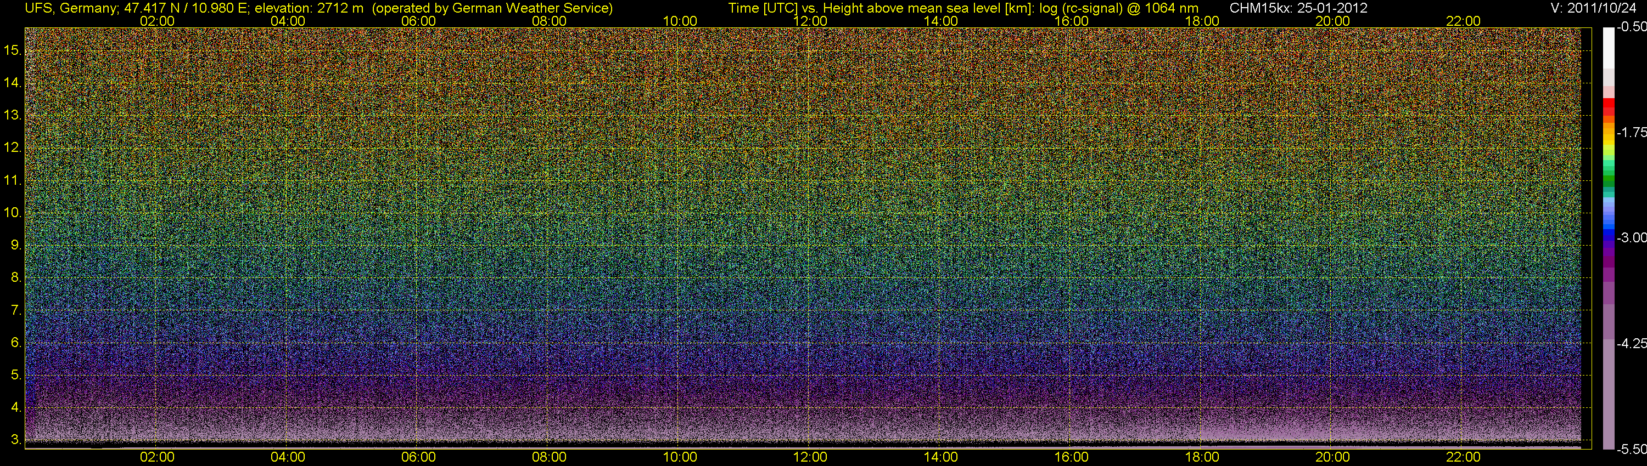Select the "08:00" label on the bottom time axis
The width and height of the screenshot is (1647, 466).
[549, 457]
